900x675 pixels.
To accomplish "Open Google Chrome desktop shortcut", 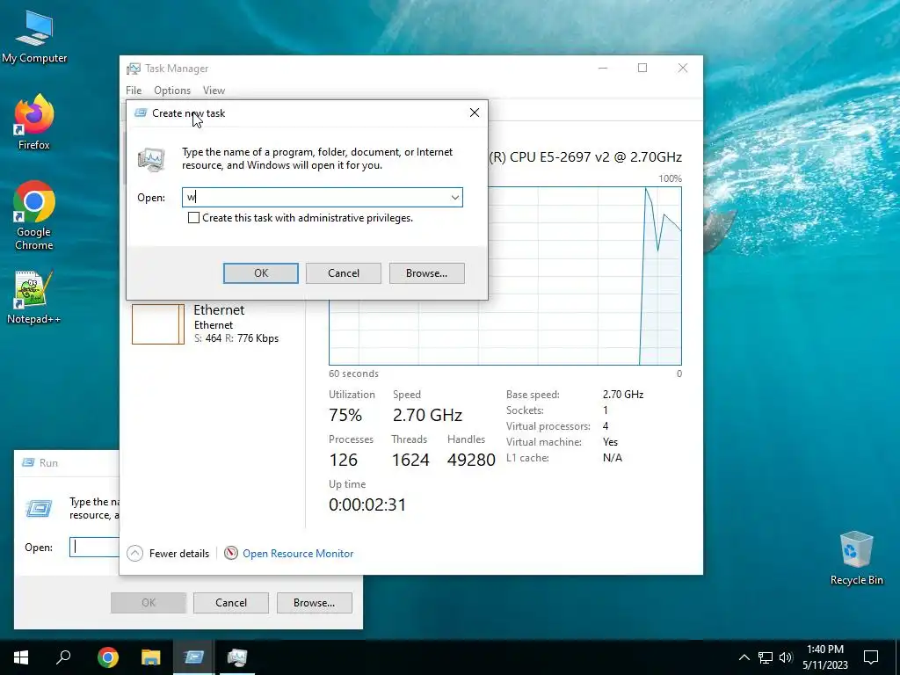I will [34, 215].
